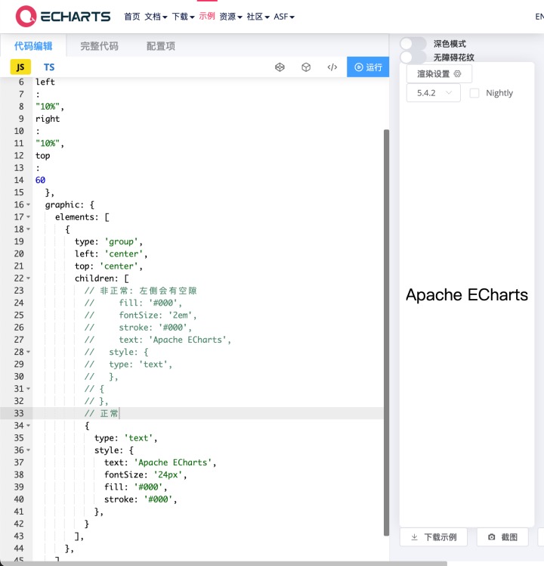This screenshot has height=566, width=544.
Task: Click the download icon in 下载示例
Action: point(415,537)
